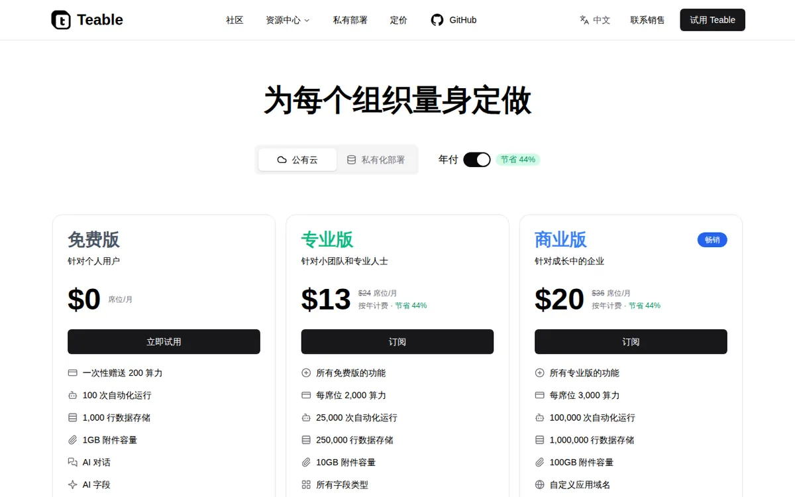795x497 pixels.
Task: Open the 中文 language selector
Action: click(595, 20)
